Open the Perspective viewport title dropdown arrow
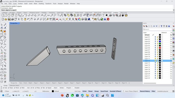175x98 pixels. click(x=19, y=23)
